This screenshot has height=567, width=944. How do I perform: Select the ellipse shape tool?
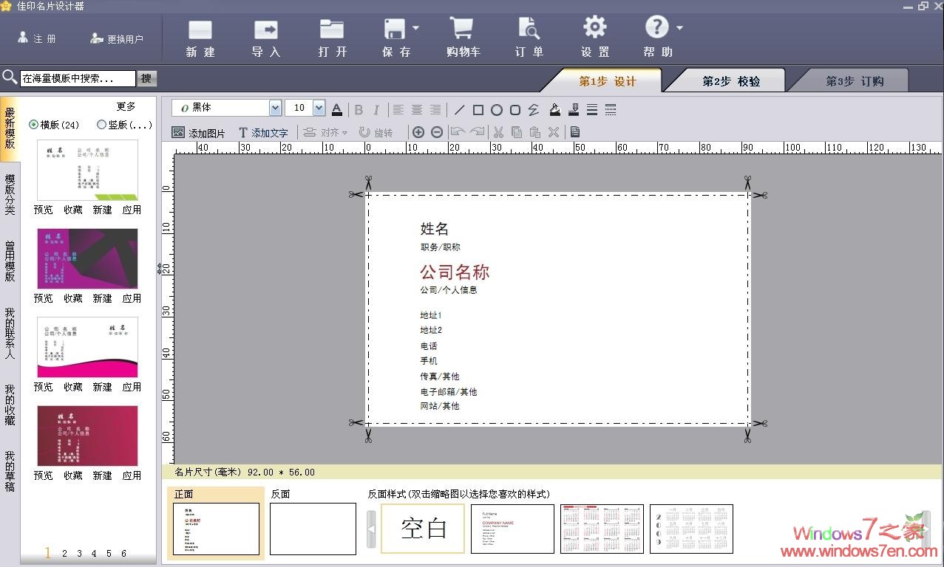497,110
